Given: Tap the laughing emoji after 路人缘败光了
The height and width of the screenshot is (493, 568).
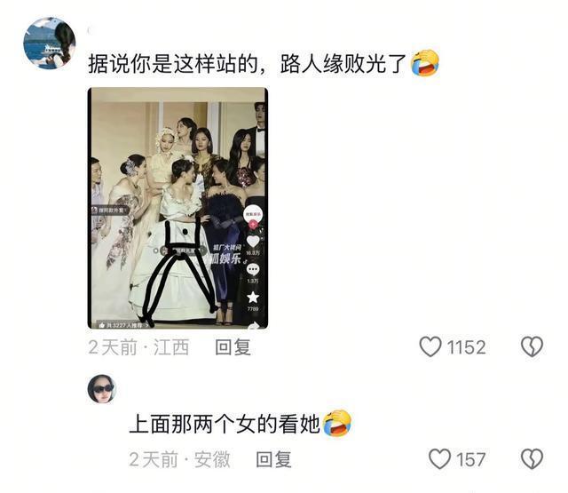Looking at the screenshot, I should (424, 63).
